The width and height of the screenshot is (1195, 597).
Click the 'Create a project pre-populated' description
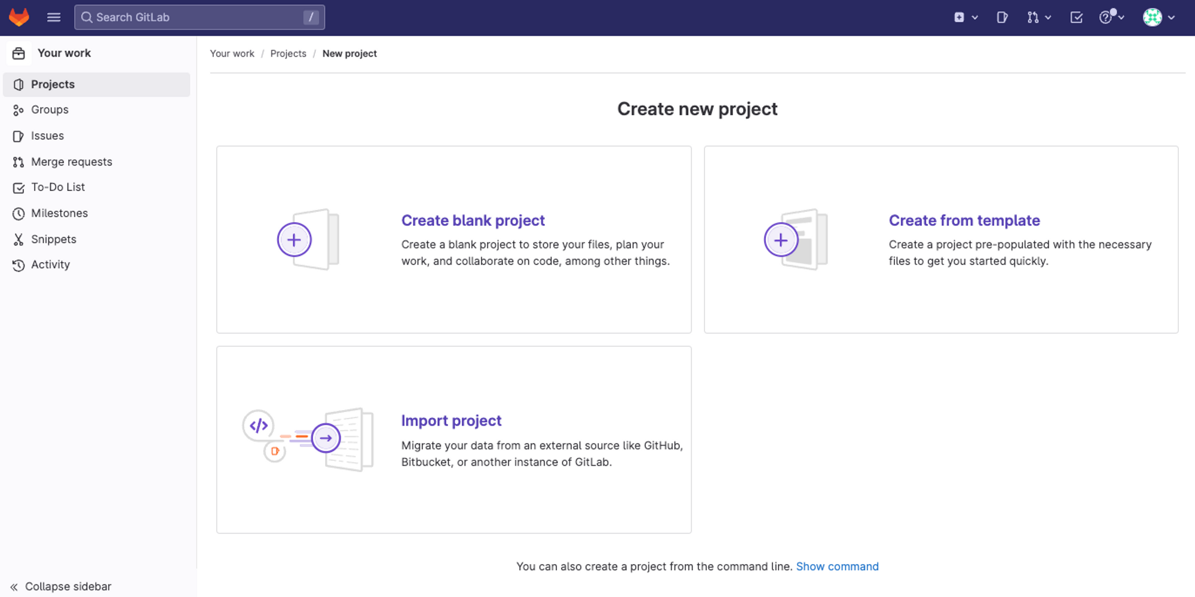pyautogui.click(x=1020, y=253)
